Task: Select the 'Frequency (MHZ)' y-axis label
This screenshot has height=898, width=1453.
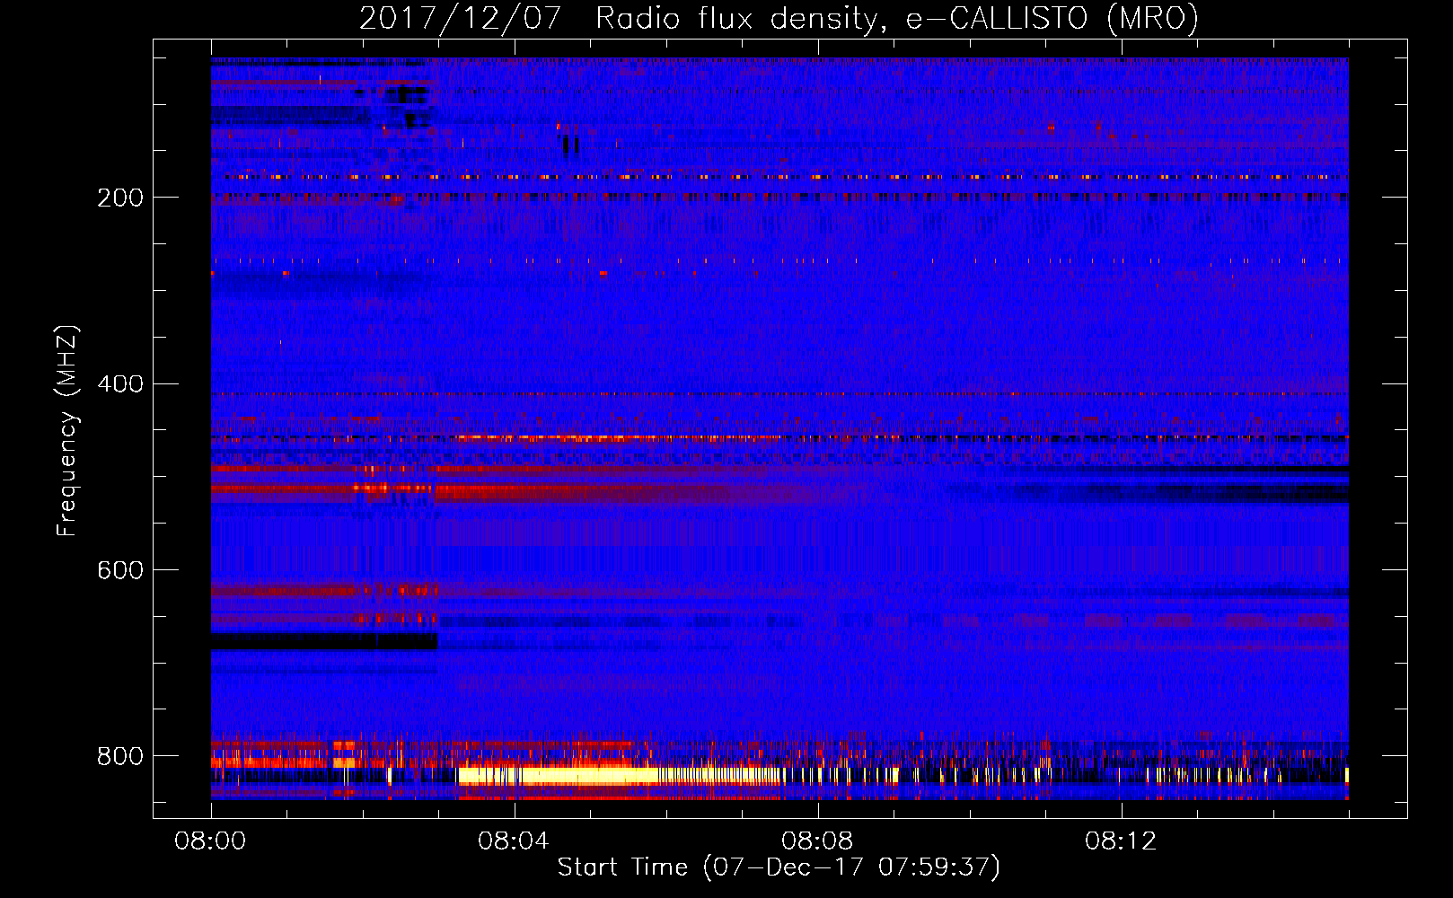Action: [x=66, y=431]
